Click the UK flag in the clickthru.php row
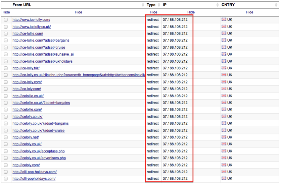281x184 pixels. pos(224,75)
